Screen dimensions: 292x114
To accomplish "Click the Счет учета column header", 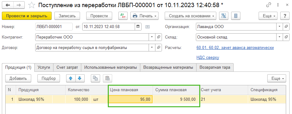I will pyautogui.click(x=223, y=90).
